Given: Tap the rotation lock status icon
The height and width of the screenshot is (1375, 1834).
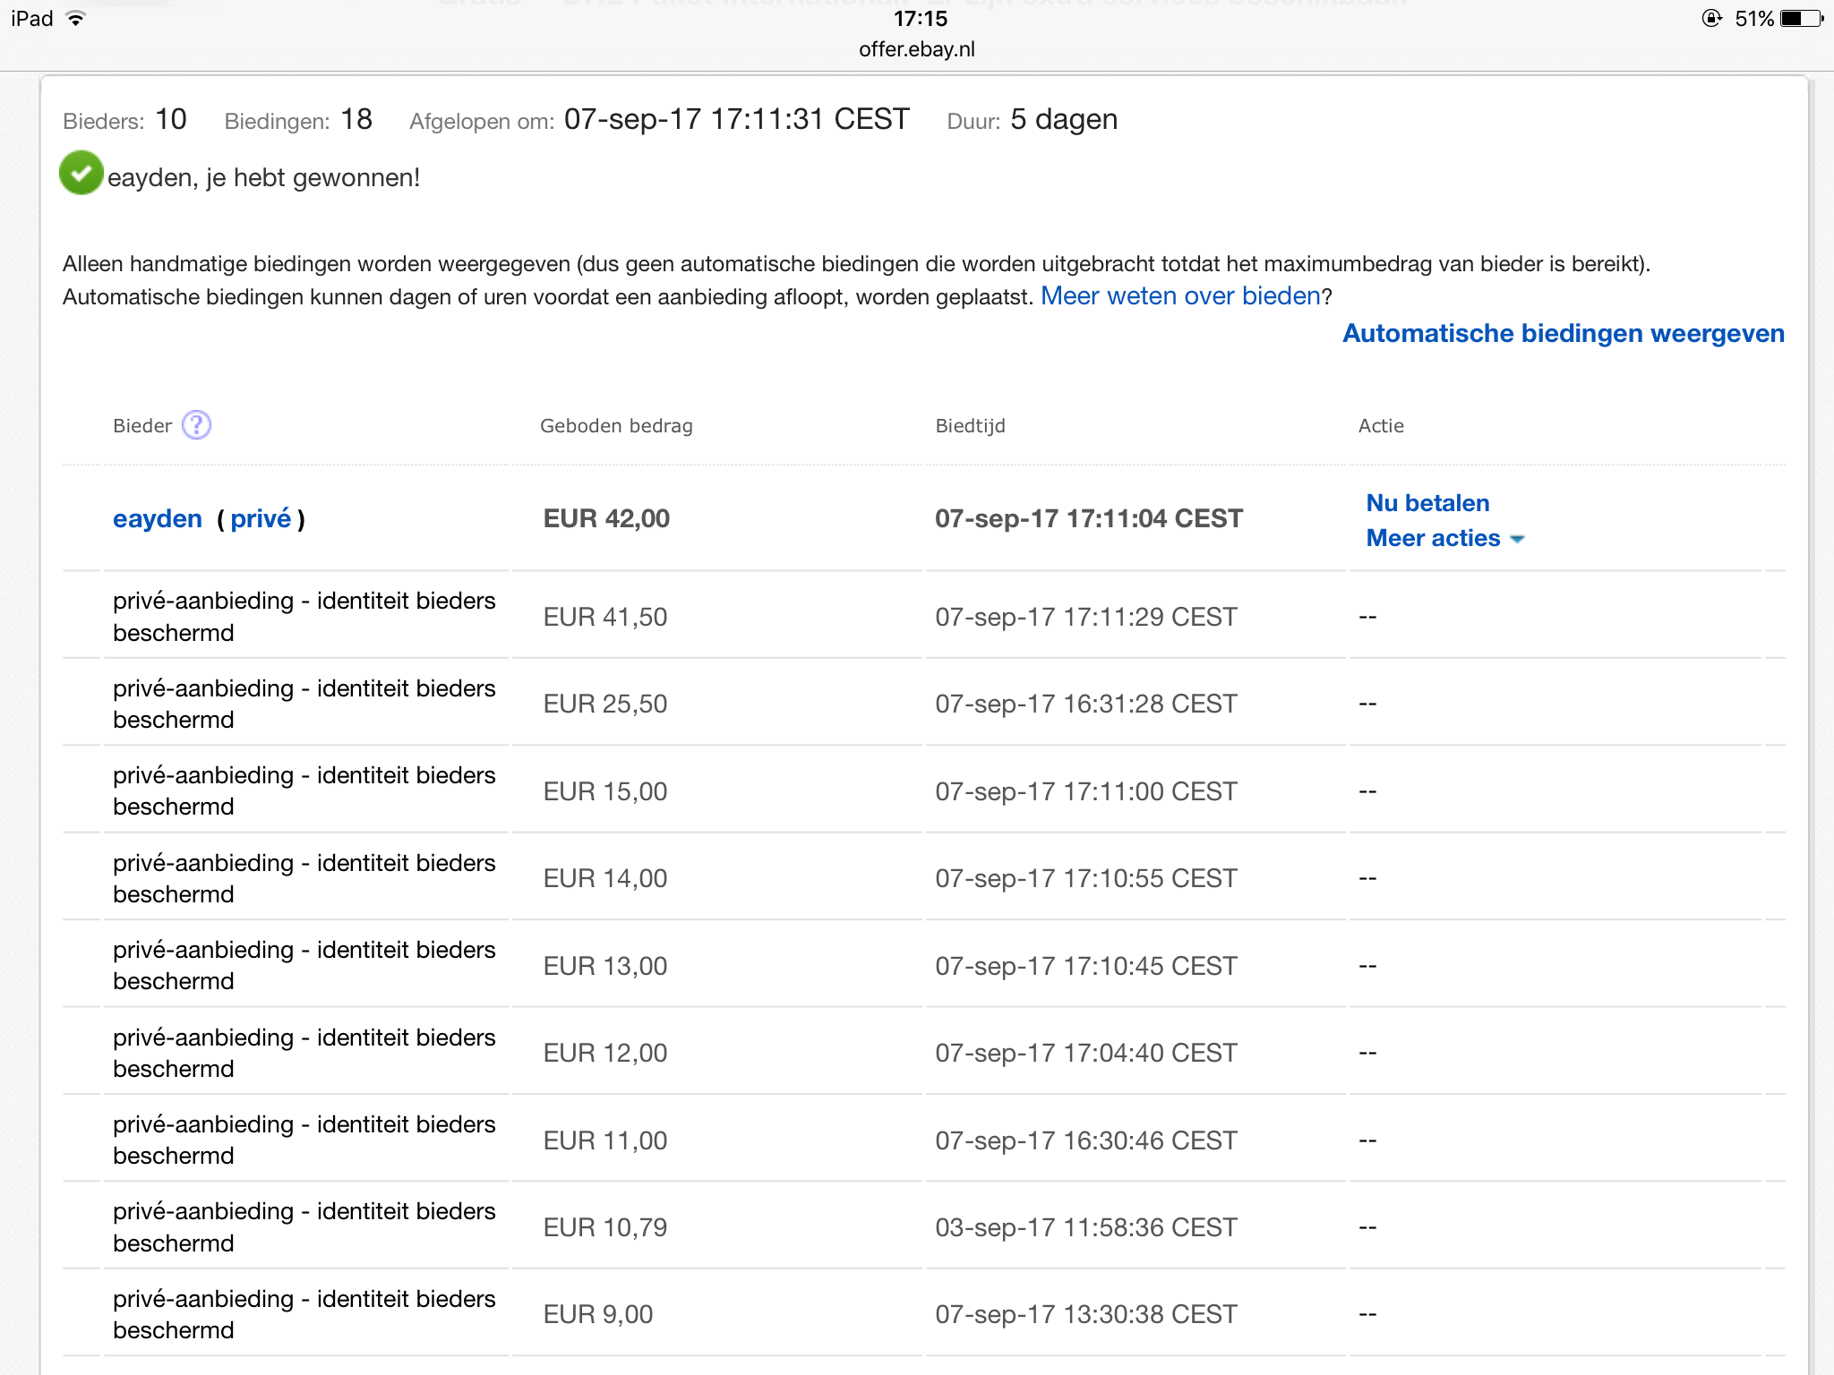Looking at the screenshot, I should [x=1711, y=19].
